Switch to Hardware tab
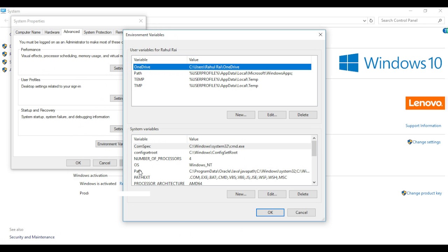This screenshot has height=252, width=448. click(x=52, y=32)
